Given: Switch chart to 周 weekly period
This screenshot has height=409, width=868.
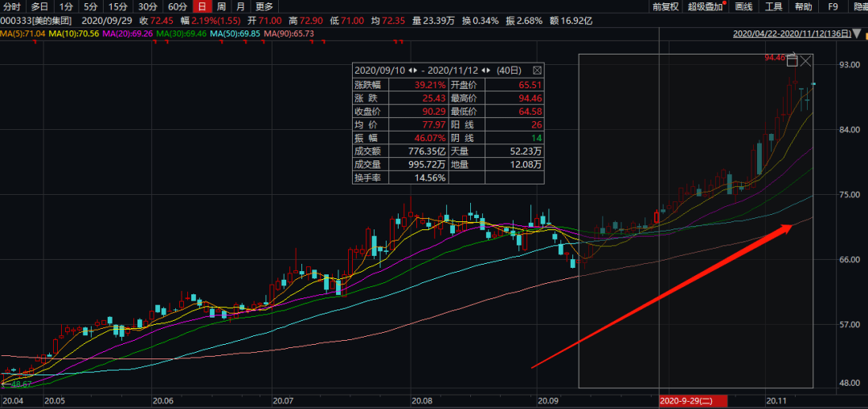Looking at the screenshot, I should point(221,6).
